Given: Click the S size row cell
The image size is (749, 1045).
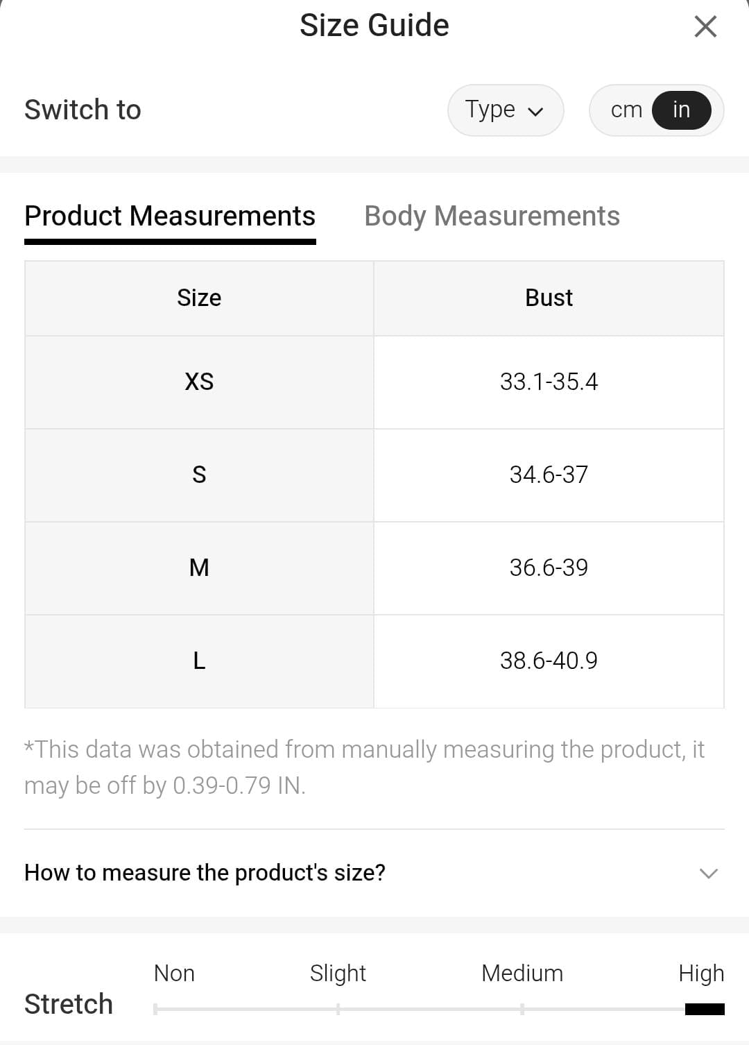Looking at the screenshot, I should coord(199,475).
